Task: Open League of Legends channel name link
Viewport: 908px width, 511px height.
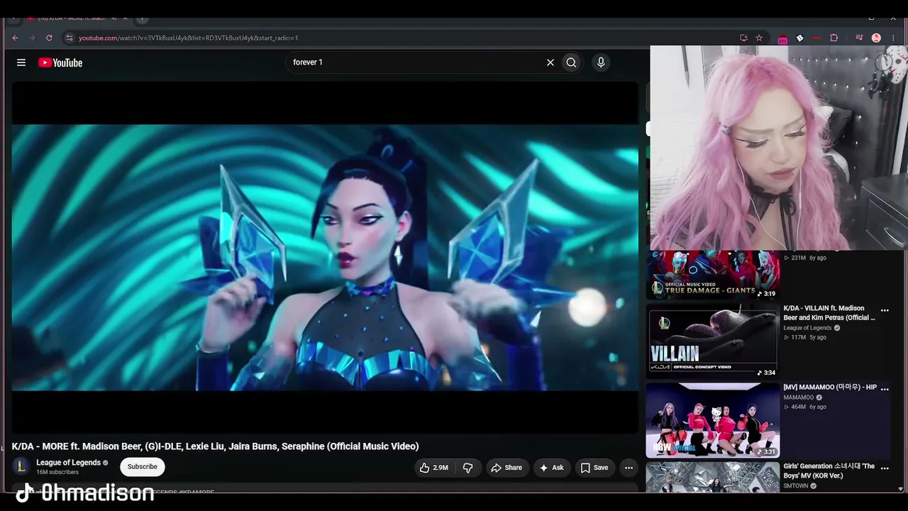Action: [68, 463]
